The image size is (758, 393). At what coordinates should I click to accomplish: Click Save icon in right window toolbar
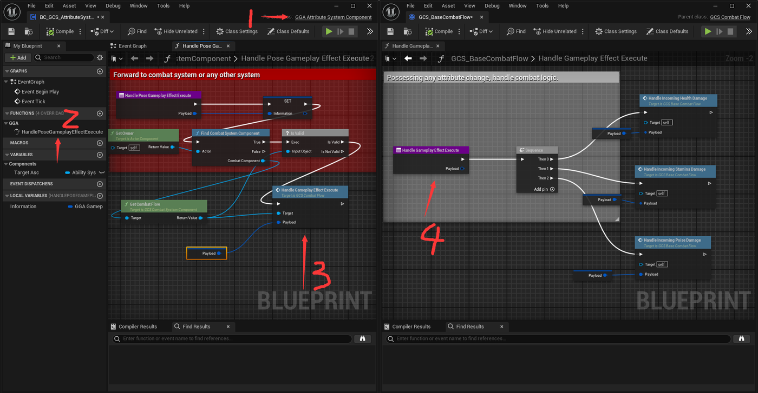(x=390, y=31)
